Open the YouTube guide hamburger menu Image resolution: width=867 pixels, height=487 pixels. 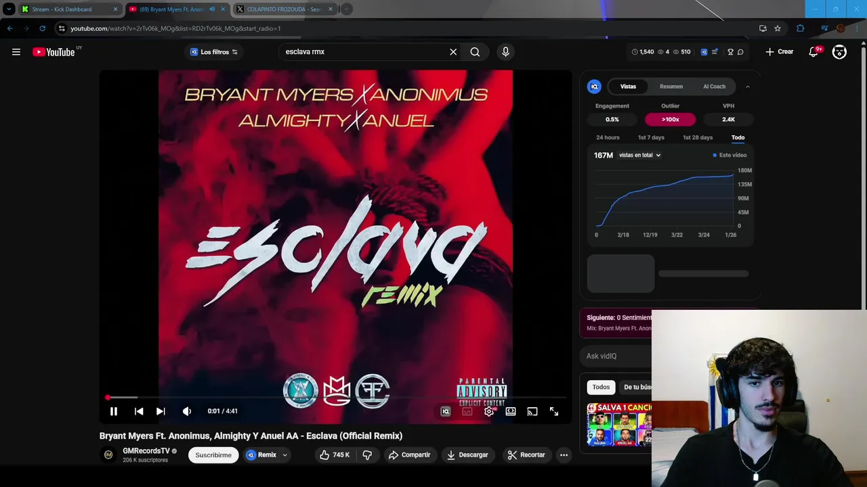coord(16,52)
